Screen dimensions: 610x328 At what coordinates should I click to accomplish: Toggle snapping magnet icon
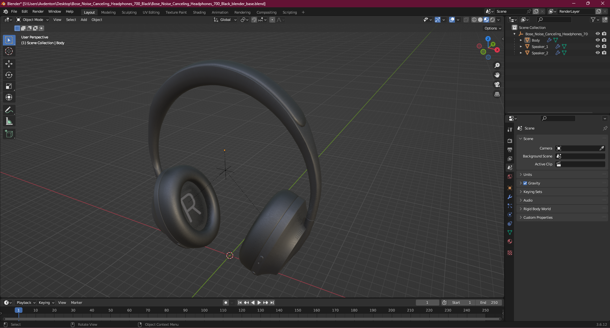click(x=254, y=20)
